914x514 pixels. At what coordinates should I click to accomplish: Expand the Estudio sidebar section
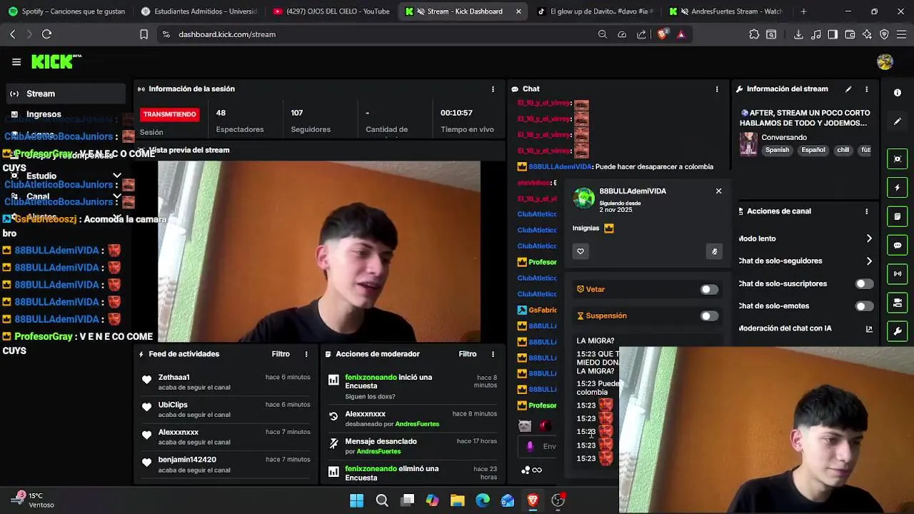coord(117,176)
